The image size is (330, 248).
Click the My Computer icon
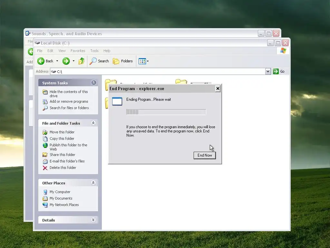click(x=45, y=192)
